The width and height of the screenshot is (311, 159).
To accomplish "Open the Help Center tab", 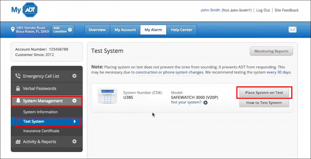I will click(181, 30).
